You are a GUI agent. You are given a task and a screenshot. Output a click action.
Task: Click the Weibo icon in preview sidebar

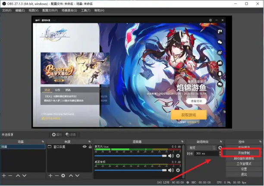pyautogui.click(x=220, y=53)
